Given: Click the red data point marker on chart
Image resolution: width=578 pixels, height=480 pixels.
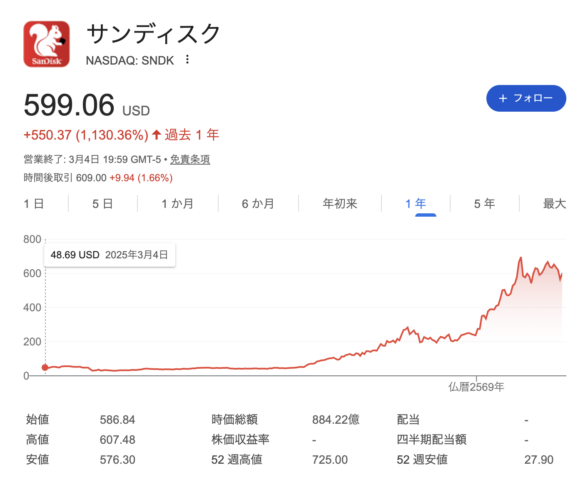Looking at the screenshot, I should click(45, 367).
